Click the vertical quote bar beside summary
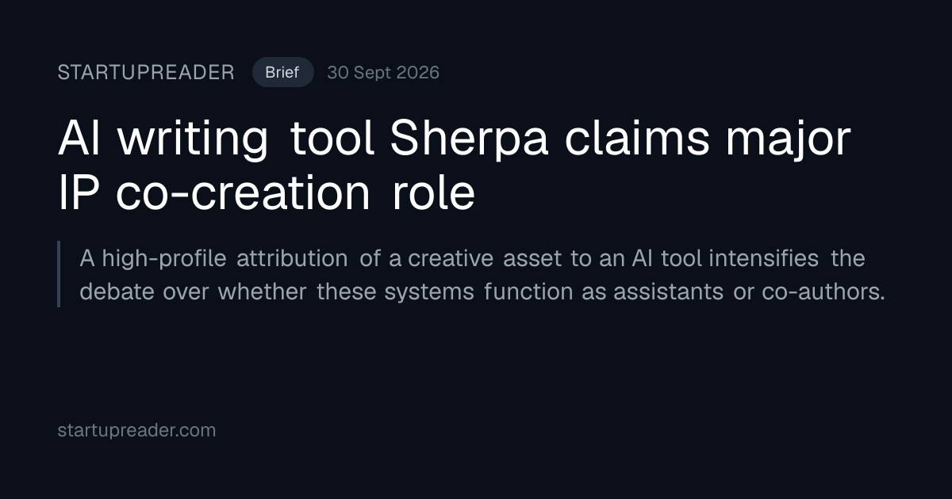The width and height of the screenshot is (952, 499). (59, 274)
